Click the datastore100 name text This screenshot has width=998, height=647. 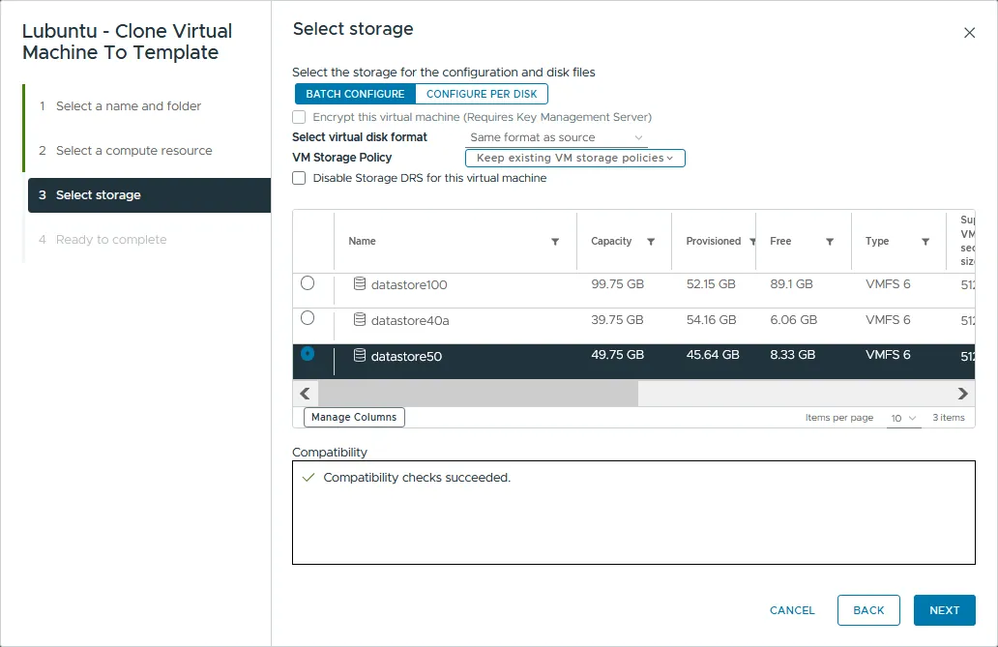(x=409, y=284)
